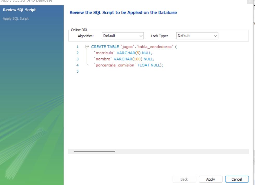Image resolution: width=255 pixels, height=185 pixels.
Task: Click the CREATE TABLE line of code
Action: coord(134,47)
